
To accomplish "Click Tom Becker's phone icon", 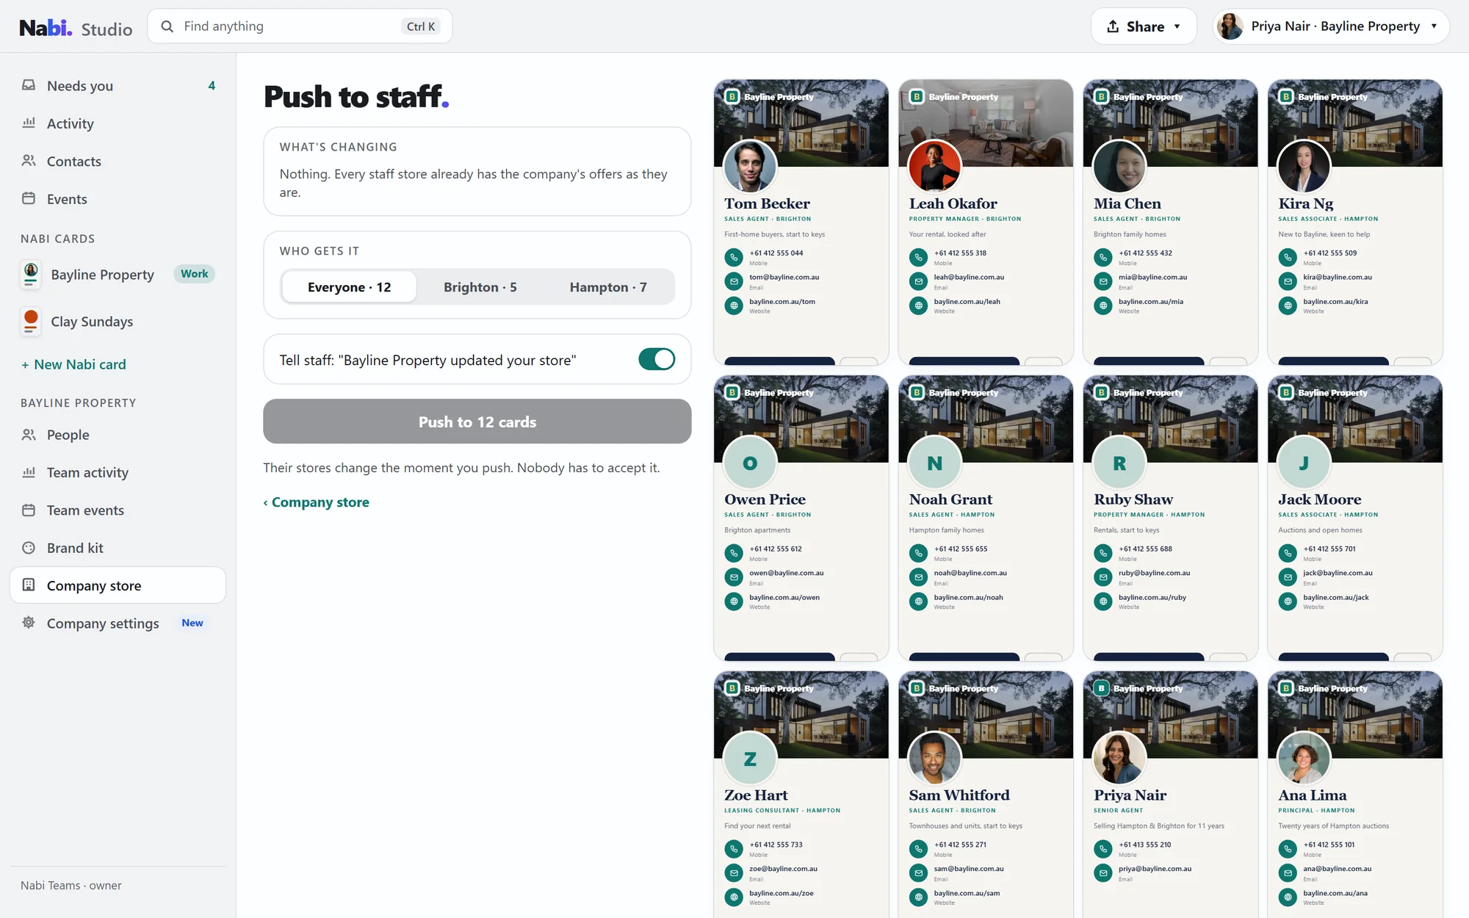I will pyautogui.click(x=734, y=257).
